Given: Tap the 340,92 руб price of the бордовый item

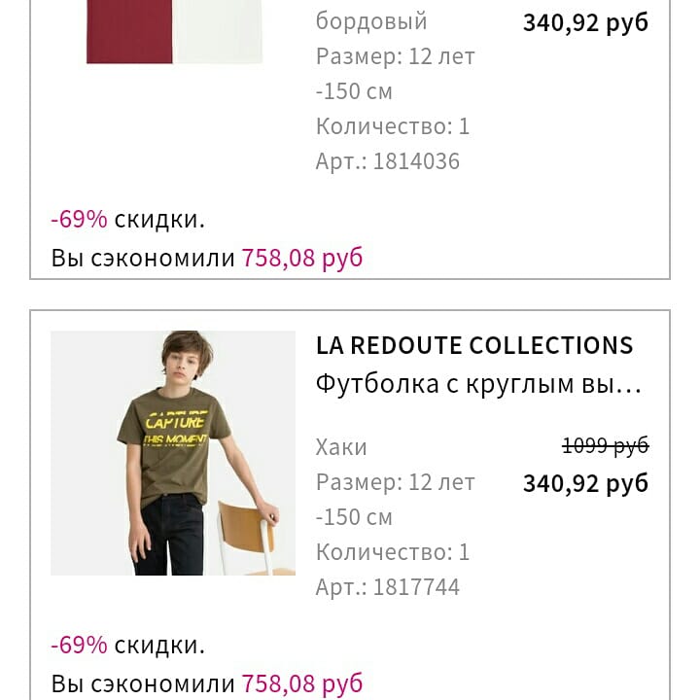Looking at the screenshot, I should point(585,22).
